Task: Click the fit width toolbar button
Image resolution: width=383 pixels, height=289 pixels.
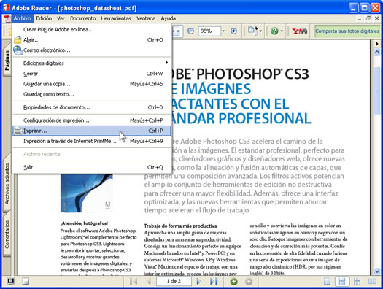Action: [177, 31]
